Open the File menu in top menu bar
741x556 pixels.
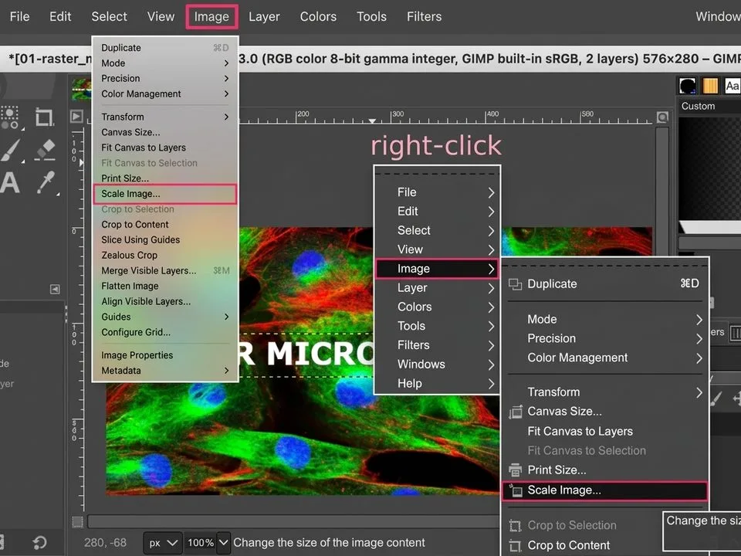(x=19, y=16)
